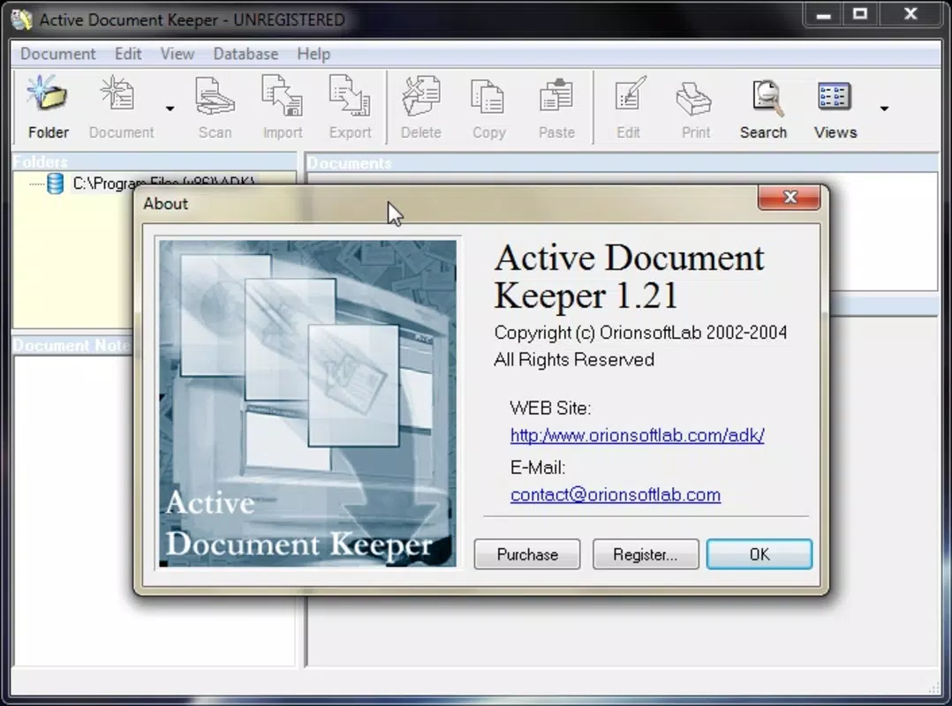Open the Document menu

[x=57, y=54]
